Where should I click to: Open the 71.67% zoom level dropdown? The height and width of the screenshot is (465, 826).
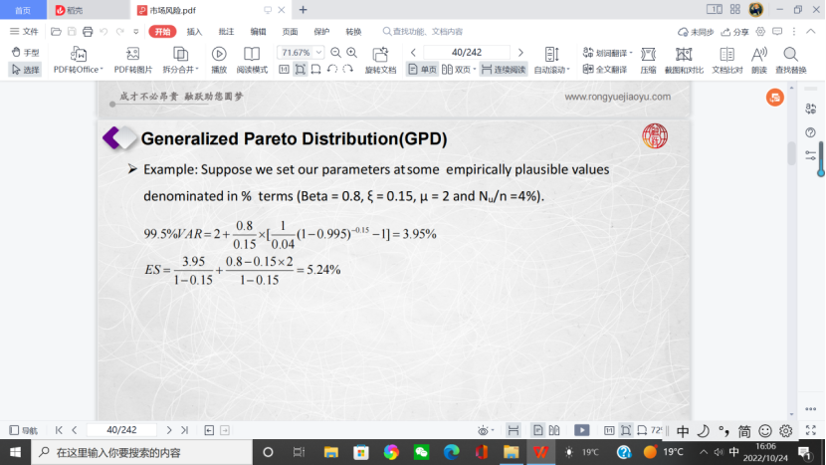click(302, 52)
